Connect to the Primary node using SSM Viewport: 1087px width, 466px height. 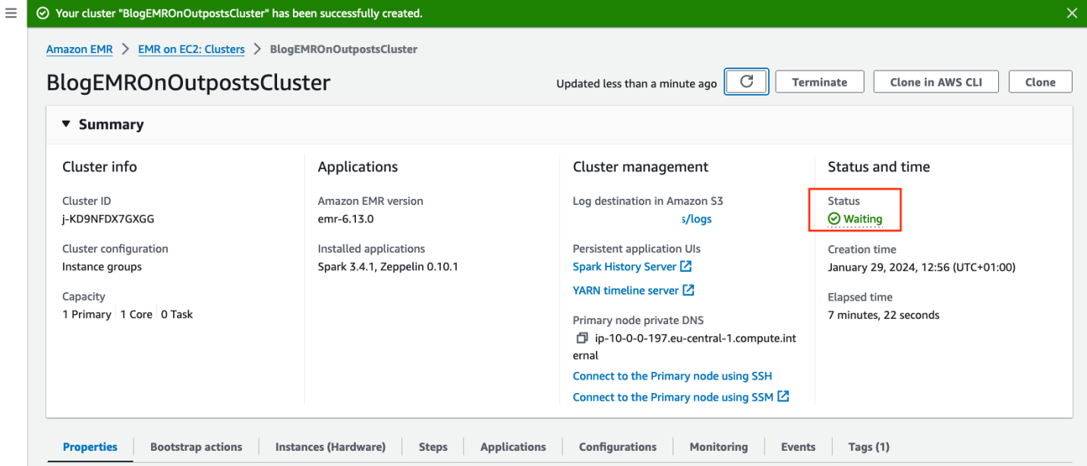tap(680, 397)
